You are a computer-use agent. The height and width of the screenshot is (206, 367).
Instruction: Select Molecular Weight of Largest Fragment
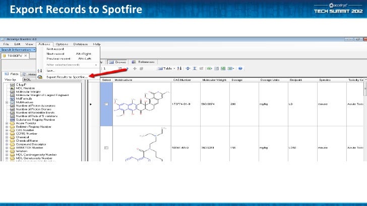click(x=42, y=95)
